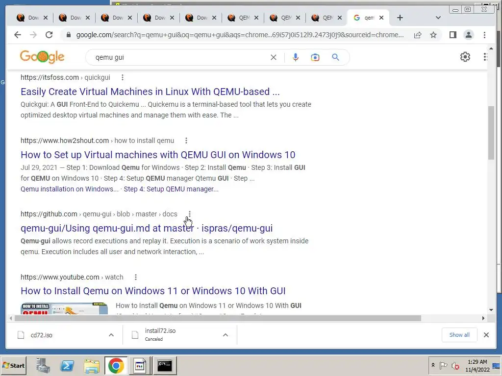Screen dimensions: 502x376
Task: Open options for youtube.com result
Action: pyautogui.click(x=135, y=277)
